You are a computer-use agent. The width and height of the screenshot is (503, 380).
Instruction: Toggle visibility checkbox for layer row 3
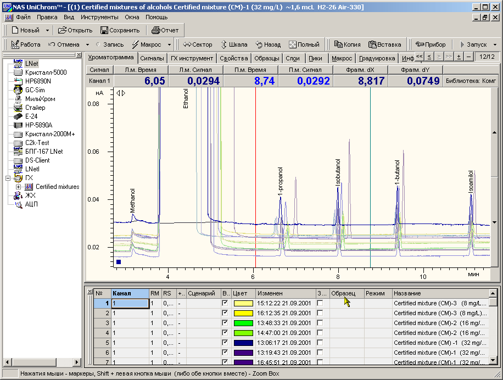225,323
